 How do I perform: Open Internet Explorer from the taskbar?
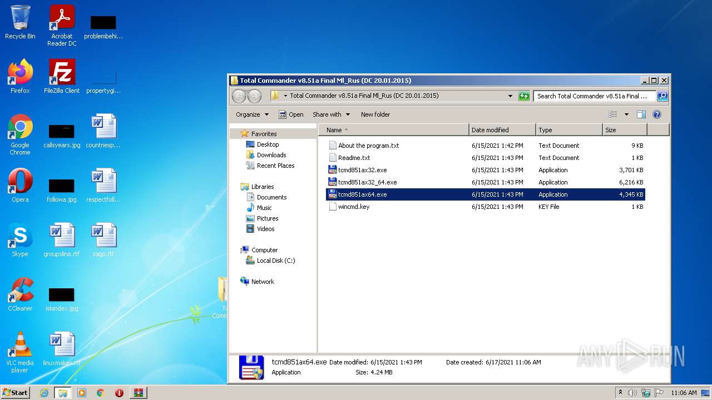click(44, 393)
